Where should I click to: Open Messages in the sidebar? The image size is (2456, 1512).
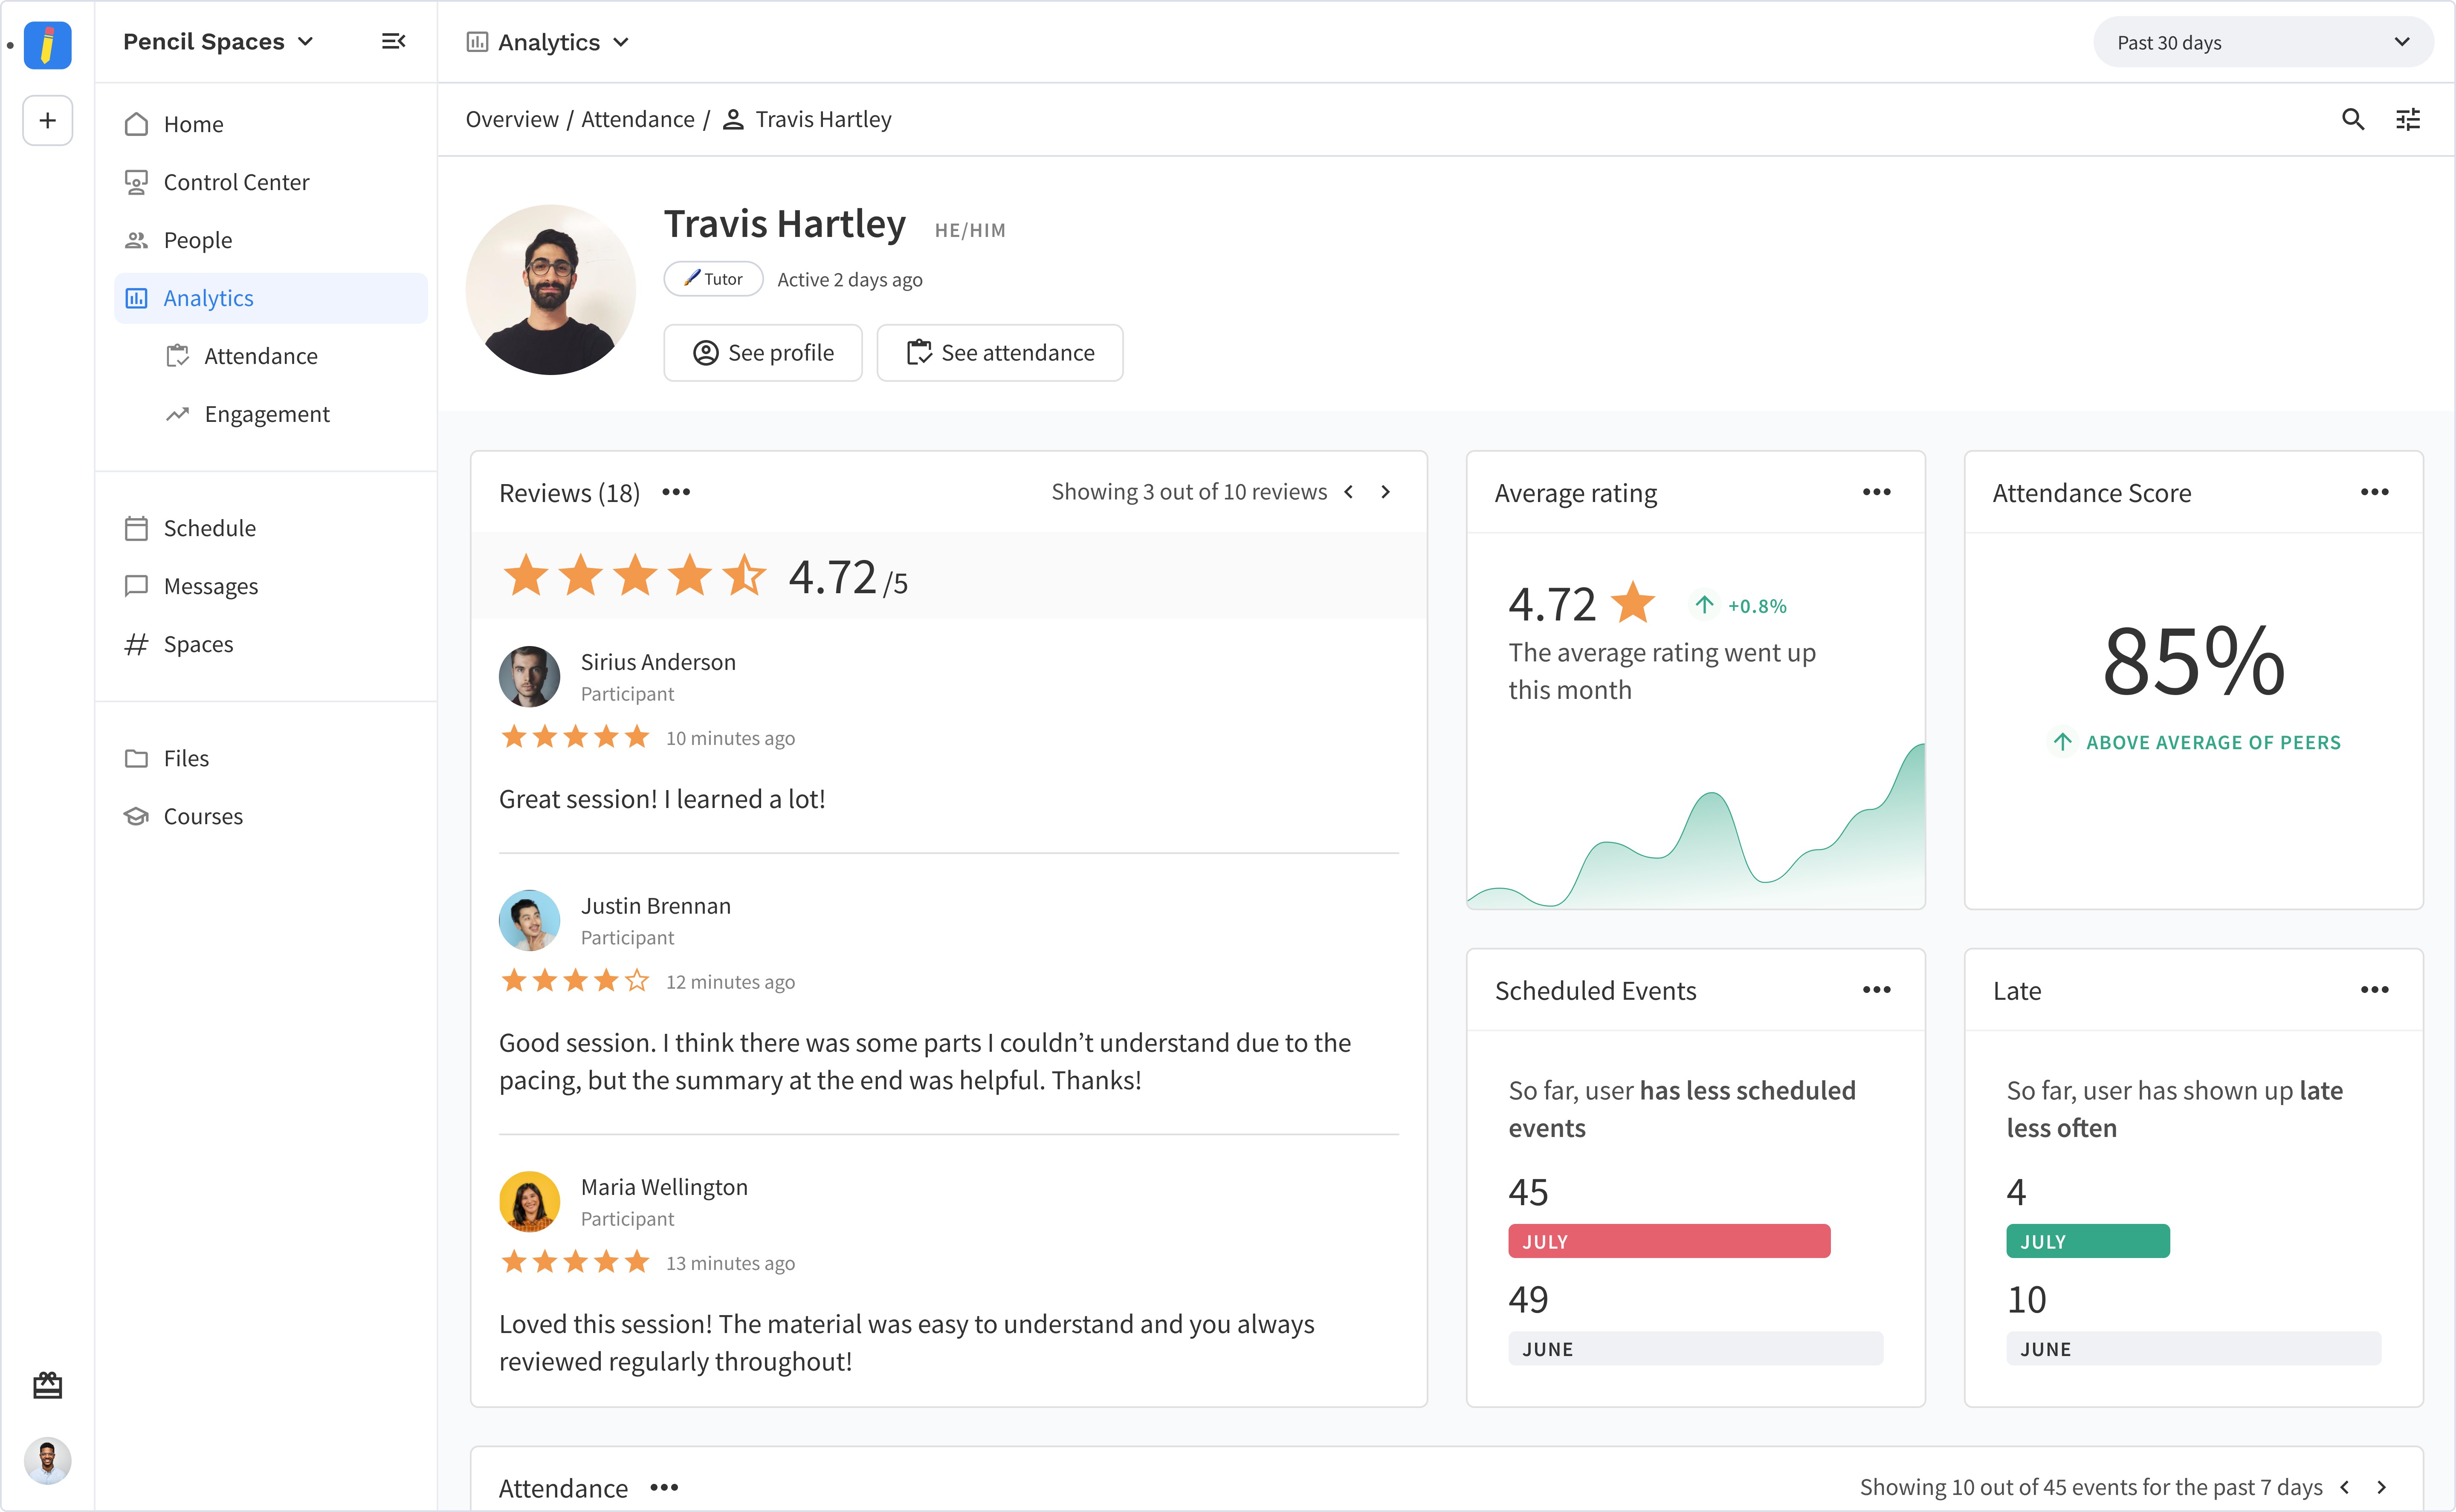(x=270, y=586)
